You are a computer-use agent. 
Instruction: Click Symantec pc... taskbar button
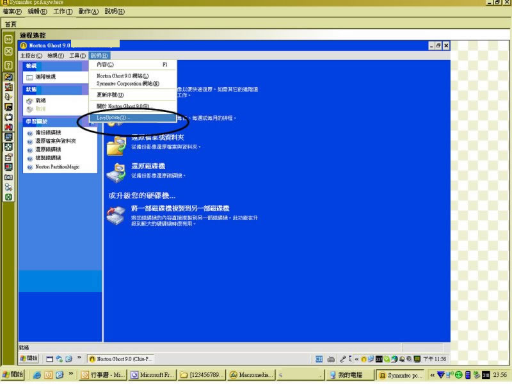point(401,375)
